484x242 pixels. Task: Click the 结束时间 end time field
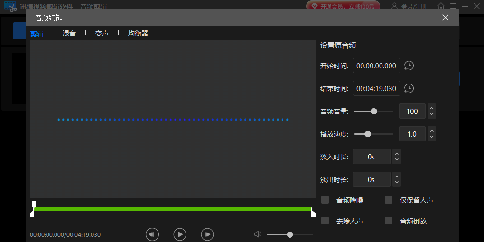[376, 89]
